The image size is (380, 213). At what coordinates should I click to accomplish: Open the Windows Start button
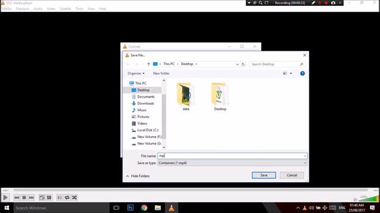(7, 208)
